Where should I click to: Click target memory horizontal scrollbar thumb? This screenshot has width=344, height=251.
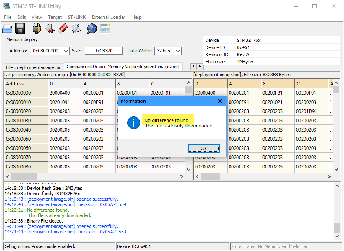pyautogui.click(x=24, y=176)
